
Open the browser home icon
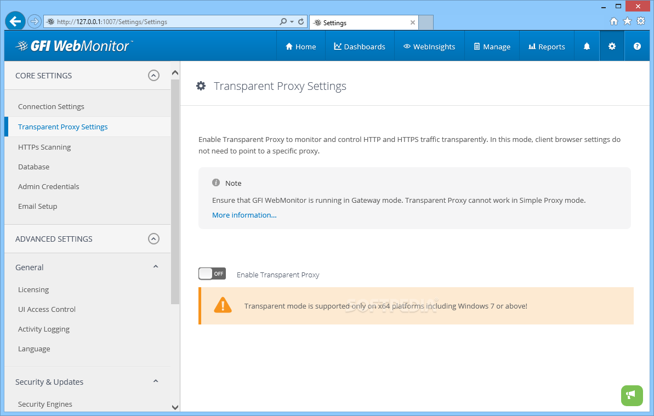[x=614, y=21]
